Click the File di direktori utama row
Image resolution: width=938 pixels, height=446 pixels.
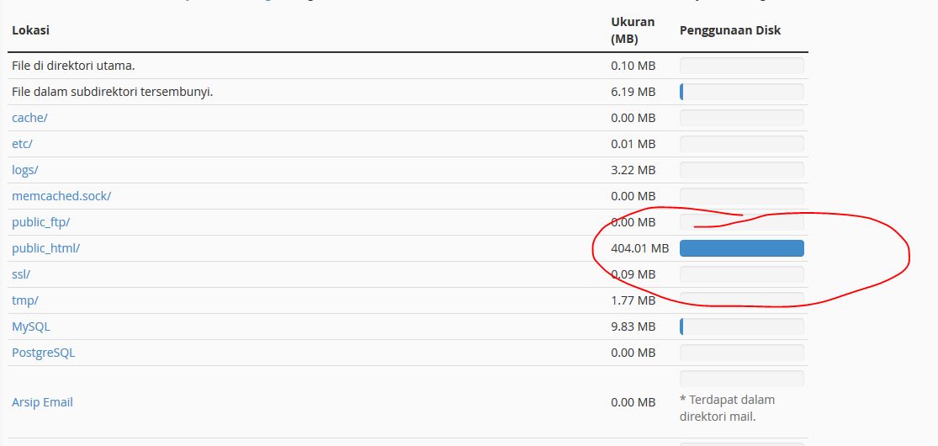coord(408,66)
